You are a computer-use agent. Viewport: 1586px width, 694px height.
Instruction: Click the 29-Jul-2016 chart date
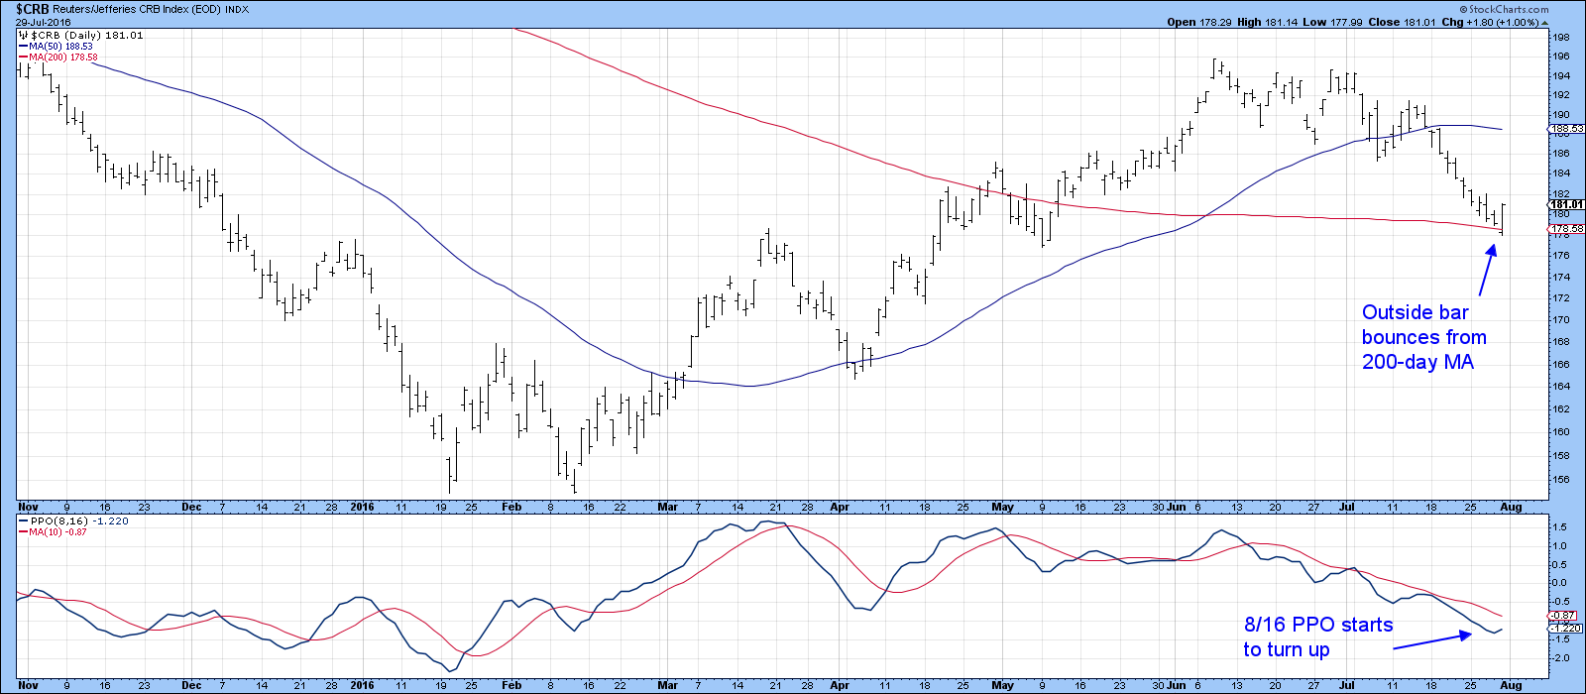click(x=44, y=22)
